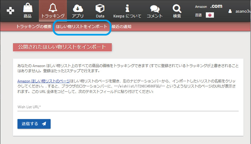Screen dimensions: 251x144
Task: Click the plus icon in top-left corner
Action: [10, 11]
